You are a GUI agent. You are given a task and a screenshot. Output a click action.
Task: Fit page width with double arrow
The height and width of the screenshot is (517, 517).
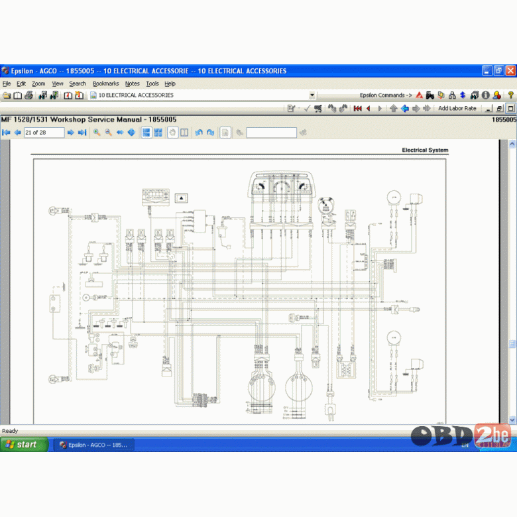point(120,133)
